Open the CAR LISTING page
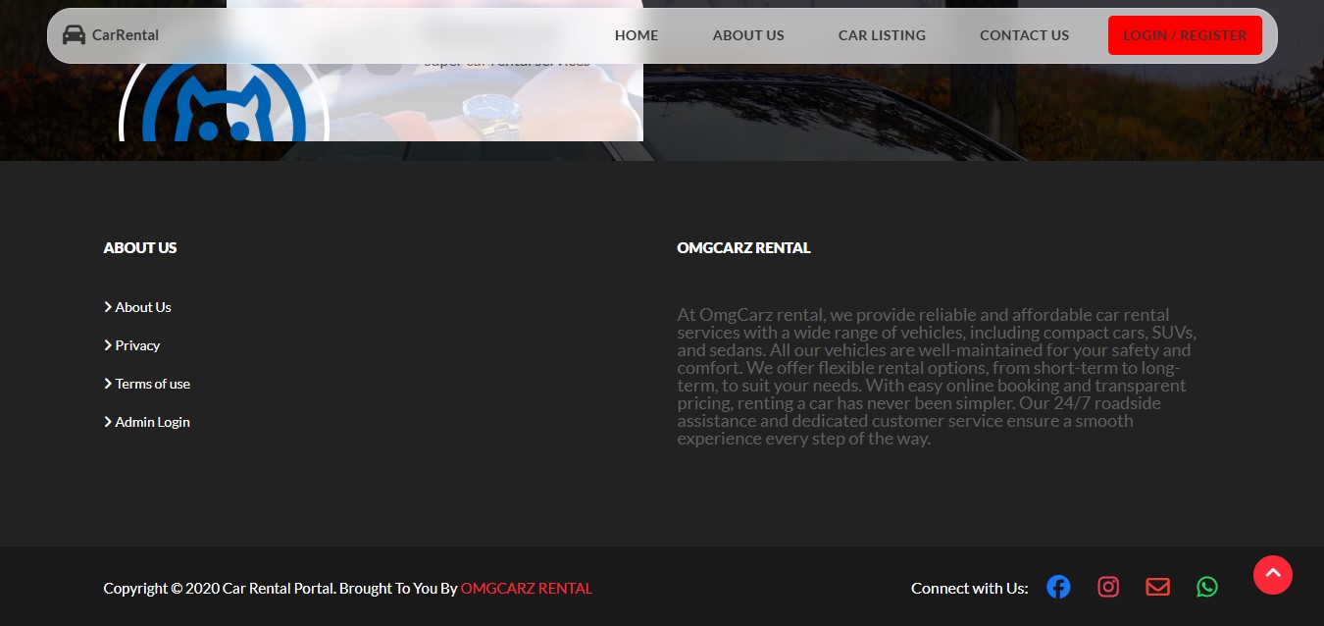The width and height of the screenshot is (1324, 626). click(882, 35)
